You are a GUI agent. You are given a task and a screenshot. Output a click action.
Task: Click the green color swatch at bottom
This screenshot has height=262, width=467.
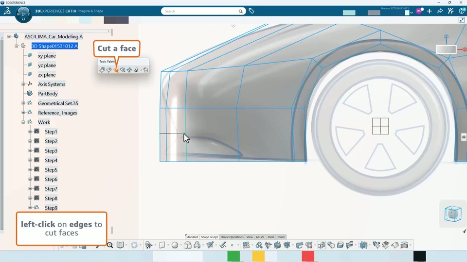click(x=233, y=256)
